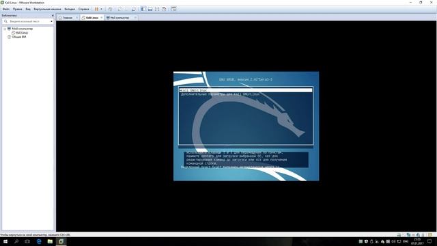Click Send Ctrl+Alt+Del toolbar icon
This screenshot has height=246, width=437.
point(111,9)
